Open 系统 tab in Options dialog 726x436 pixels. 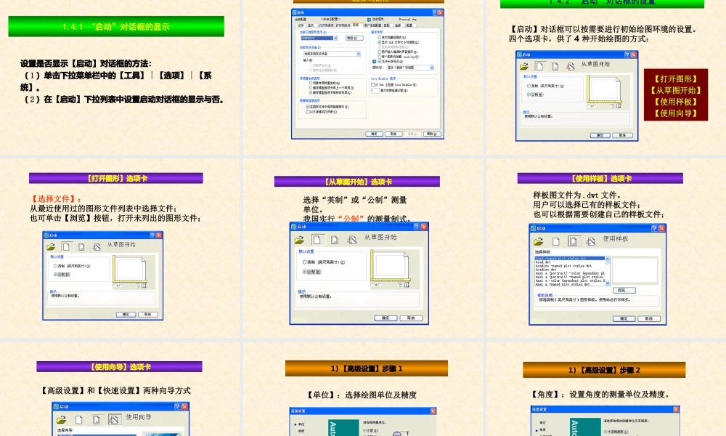(x=356, y=25)
